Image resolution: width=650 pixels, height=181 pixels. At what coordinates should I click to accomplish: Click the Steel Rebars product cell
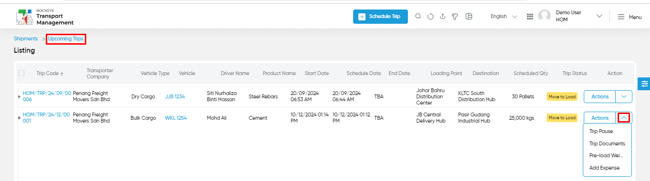264,96
